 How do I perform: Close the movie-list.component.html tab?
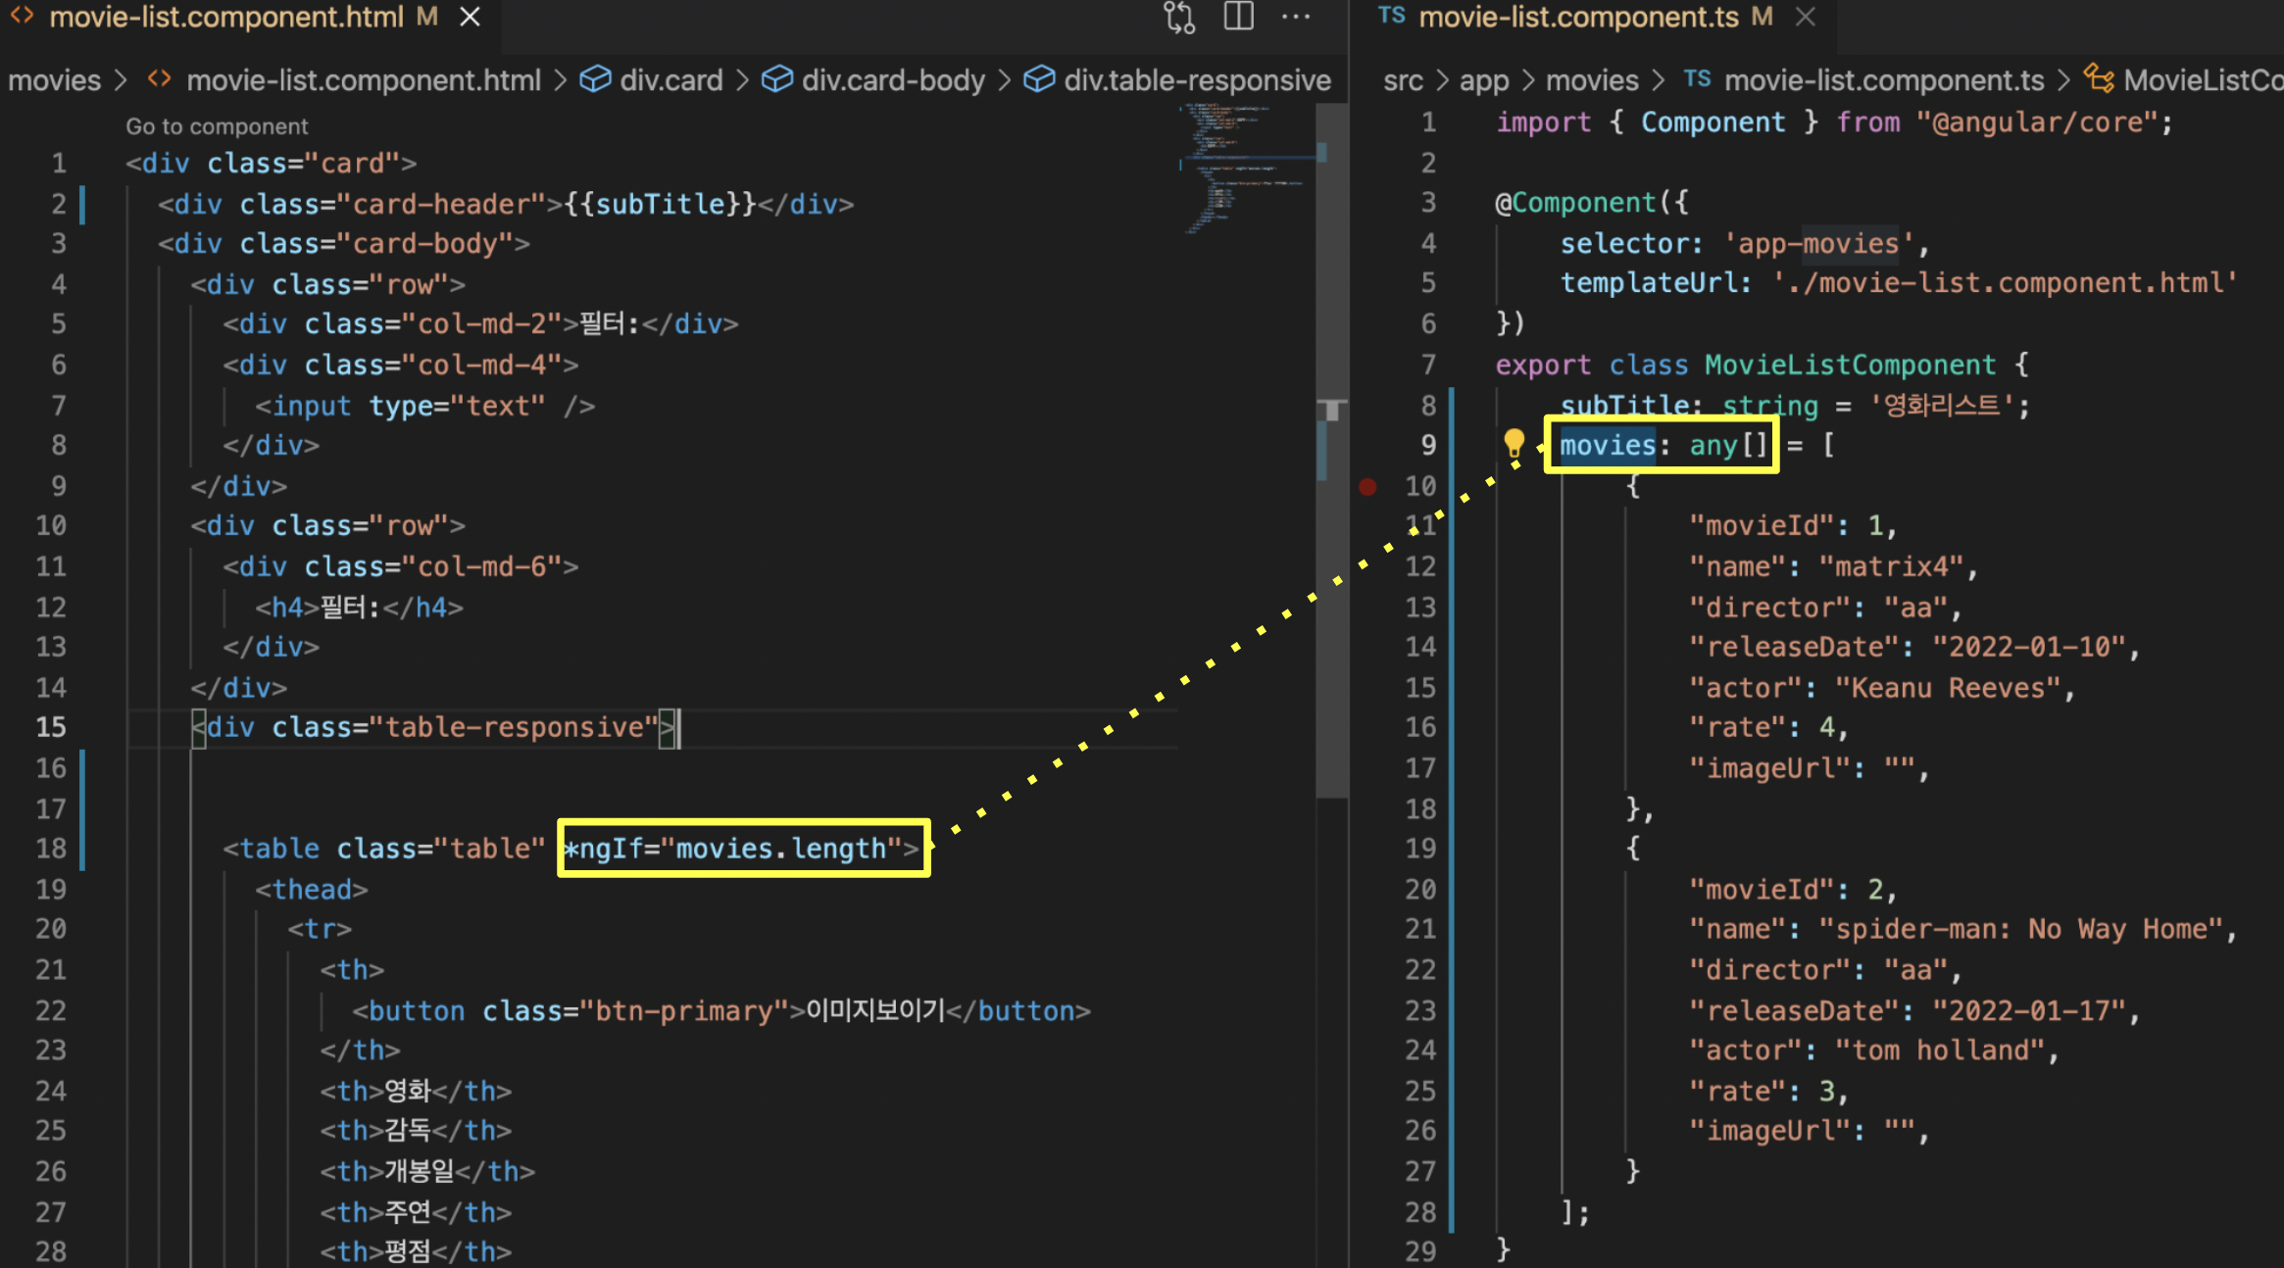click(471, 17)
